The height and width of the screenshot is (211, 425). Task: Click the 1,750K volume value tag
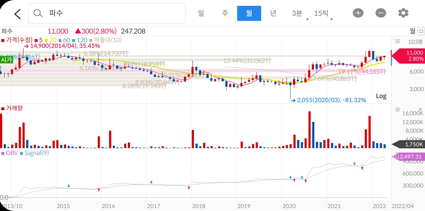(409, 145)
